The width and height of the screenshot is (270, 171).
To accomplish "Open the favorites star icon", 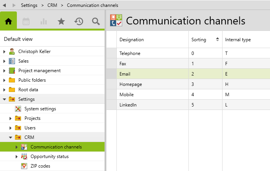I will coord(61,21).
